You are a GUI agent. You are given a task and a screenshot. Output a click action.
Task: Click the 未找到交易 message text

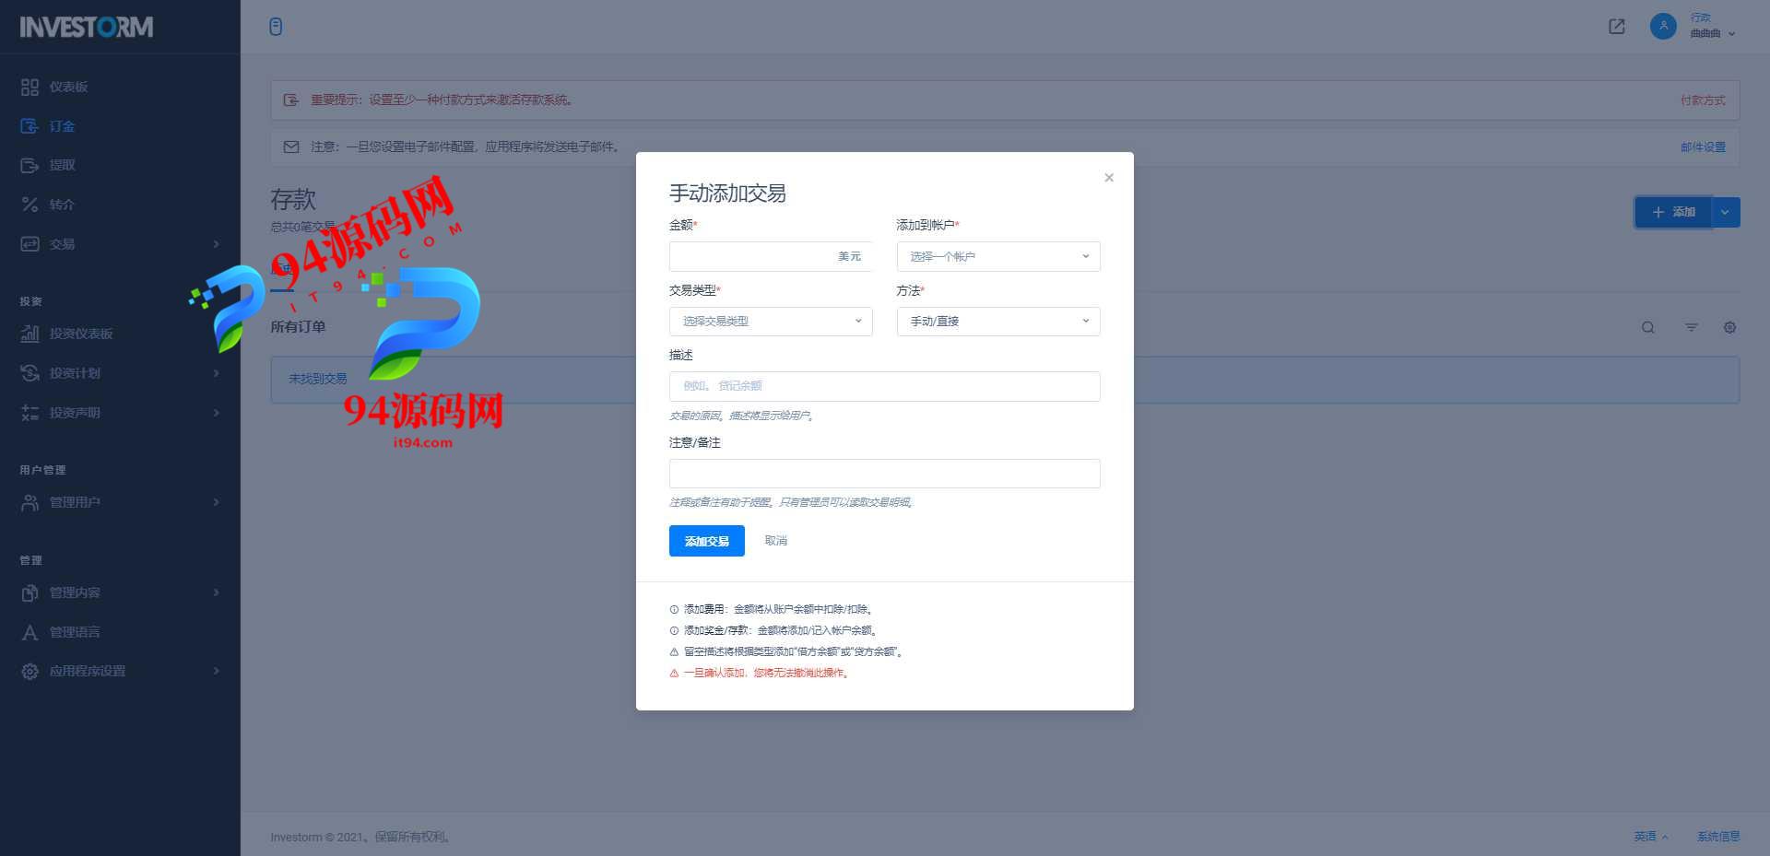pos(318,379)
